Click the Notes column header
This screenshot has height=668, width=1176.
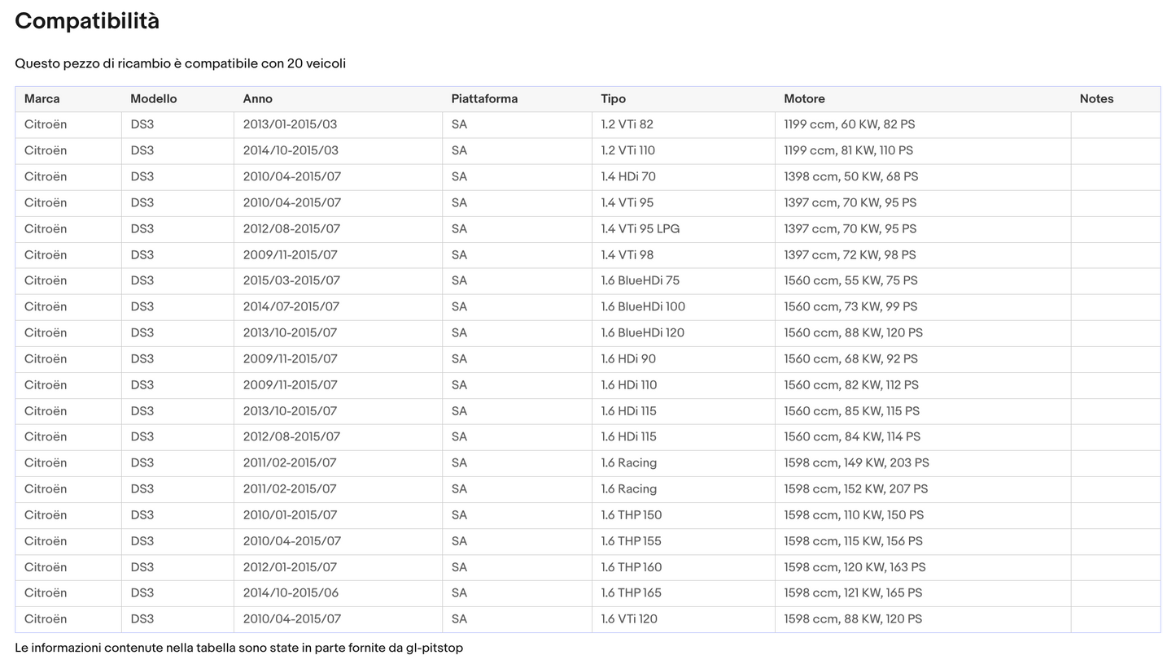[x=1096, y=99]
